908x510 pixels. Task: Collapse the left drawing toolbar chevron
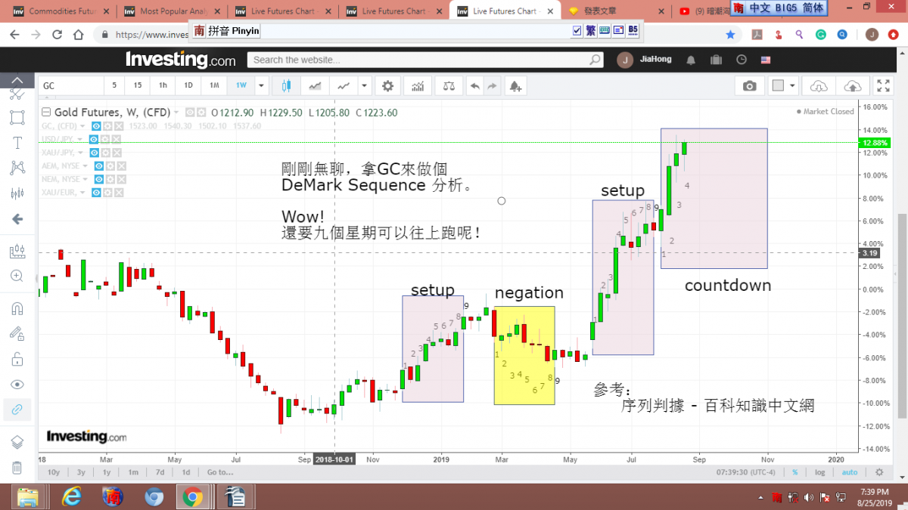(17, 80)
